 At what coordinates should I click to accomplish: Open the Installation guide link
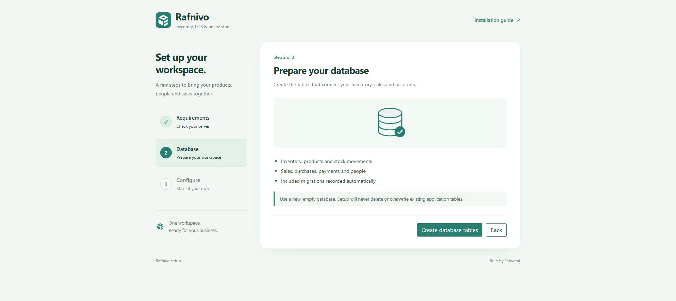click(x=497, y=20)
